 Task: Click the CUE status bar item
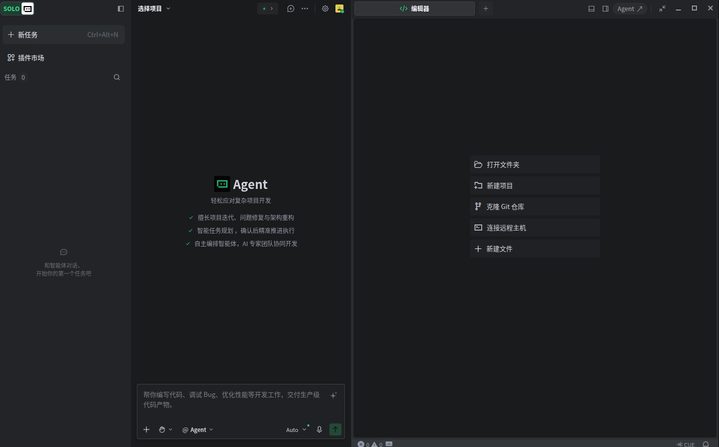[x=685, y=444]
